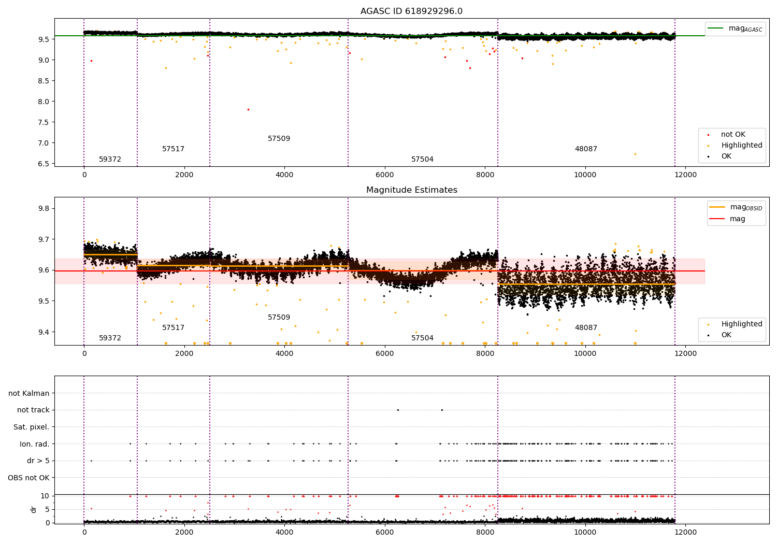Select label 48087 in Magnitude Estimates plot
The height and width of the screenshot is (544, 777).
click(586, 328)
